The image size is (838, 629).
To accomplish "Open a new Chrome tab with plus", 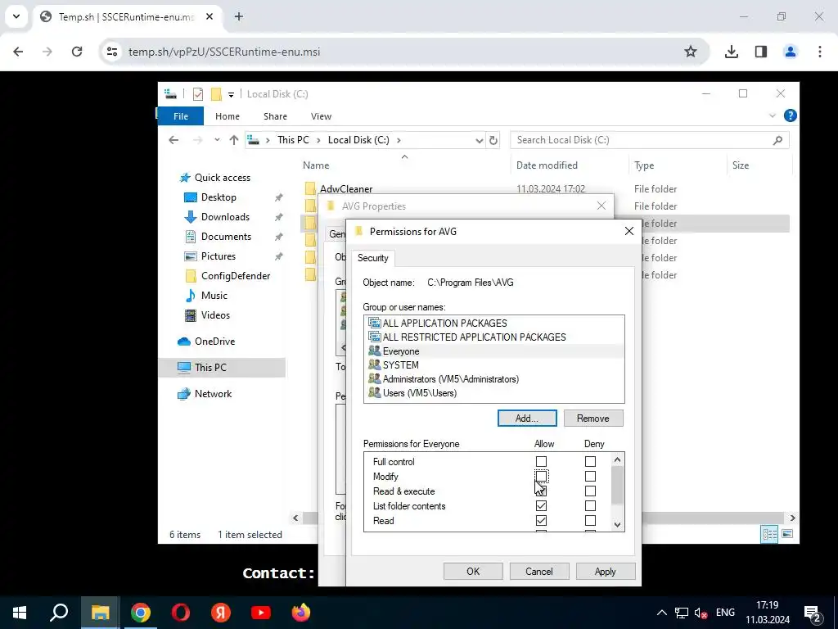I will [239, 16].
